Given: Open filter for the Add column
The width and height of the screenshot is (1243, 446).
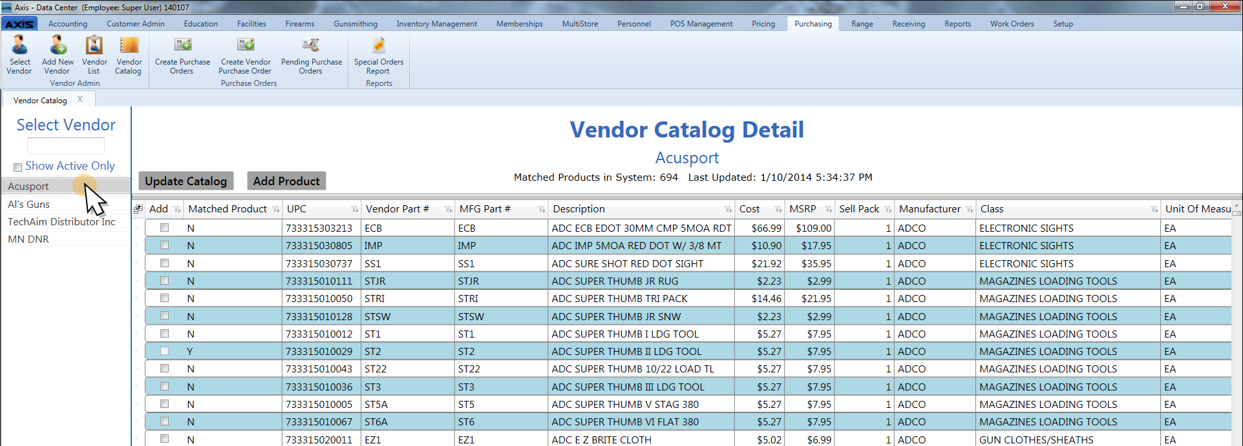Looking at the screenshot, I should click(177, 210).
